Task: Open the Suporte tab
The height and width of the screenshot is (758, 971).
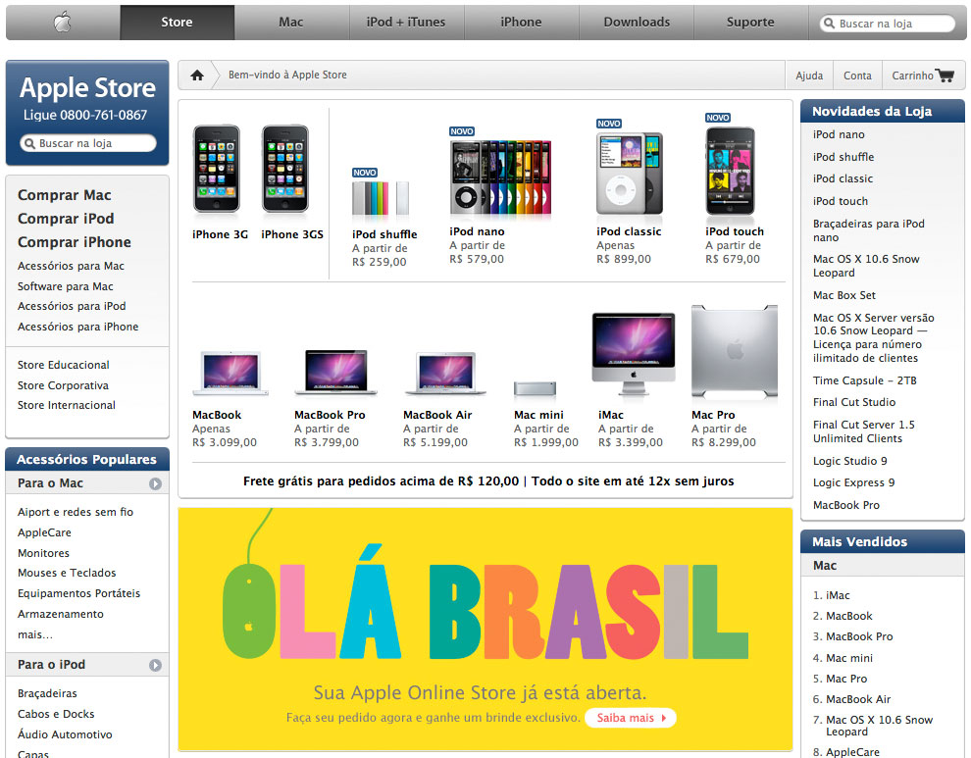Action: (x=750, y=23)
